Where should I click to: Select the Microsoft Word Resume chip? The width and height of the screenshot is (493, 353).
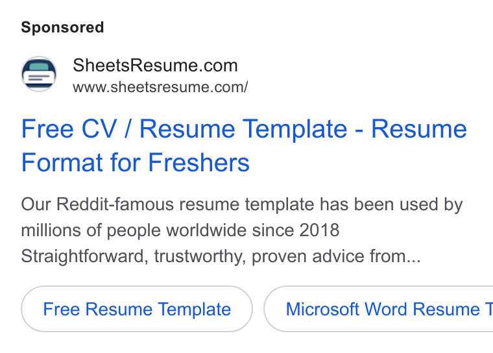click(x=379, y=309)
